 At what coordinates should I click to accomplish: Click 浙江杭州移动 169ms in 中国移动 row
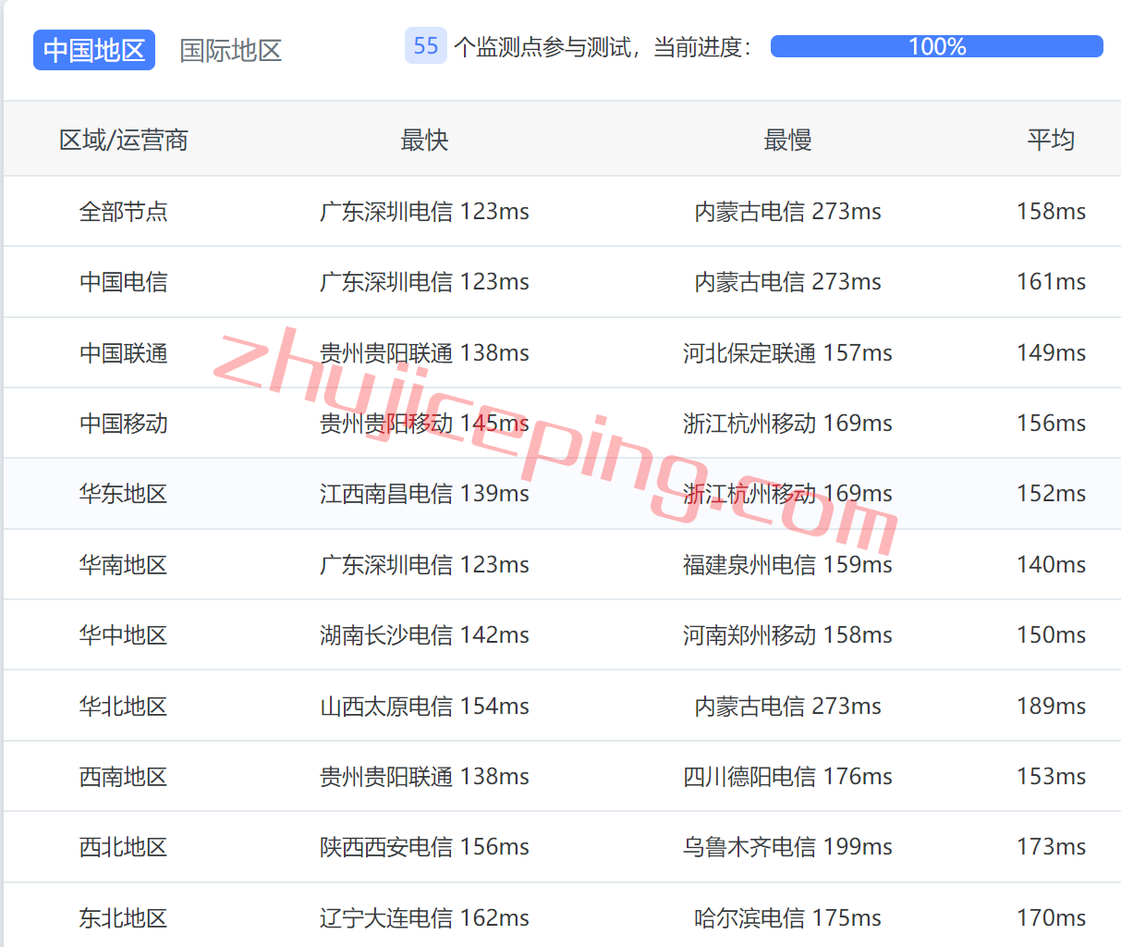[x=787, y=423]
